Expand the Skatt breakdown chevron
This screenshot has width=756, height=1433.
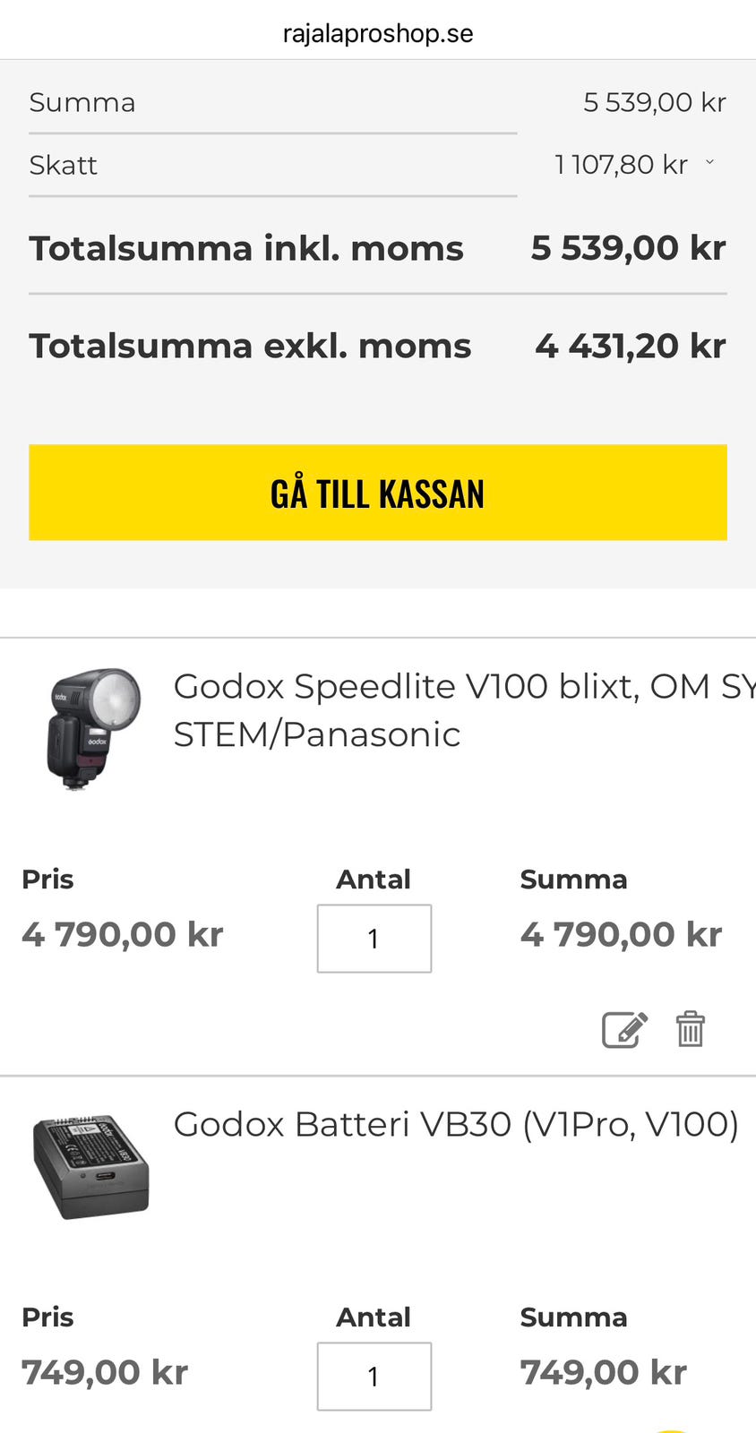click(710, 163)
